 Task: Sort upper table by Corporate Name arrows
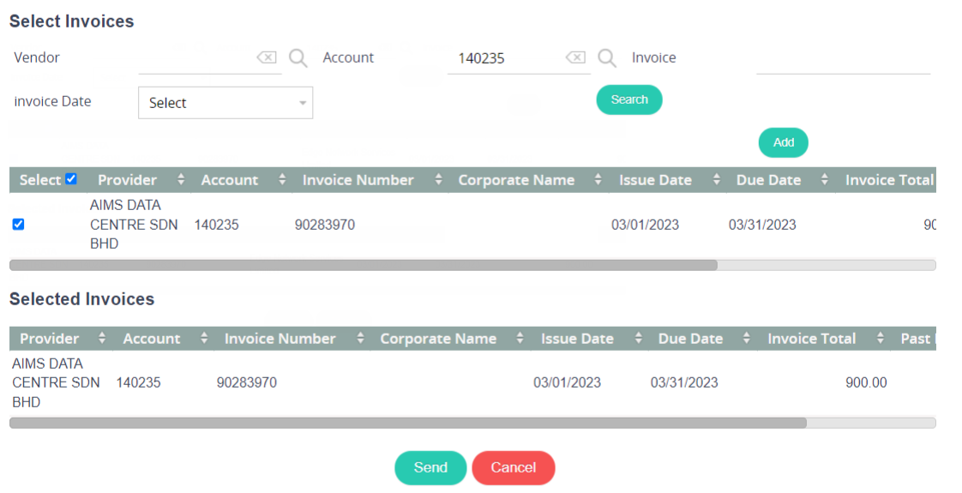pos(598,180)
